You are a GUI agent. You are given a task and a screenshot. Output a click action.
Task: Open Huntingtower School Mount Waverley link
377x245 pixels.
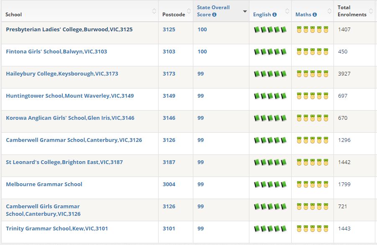point(70,96)
